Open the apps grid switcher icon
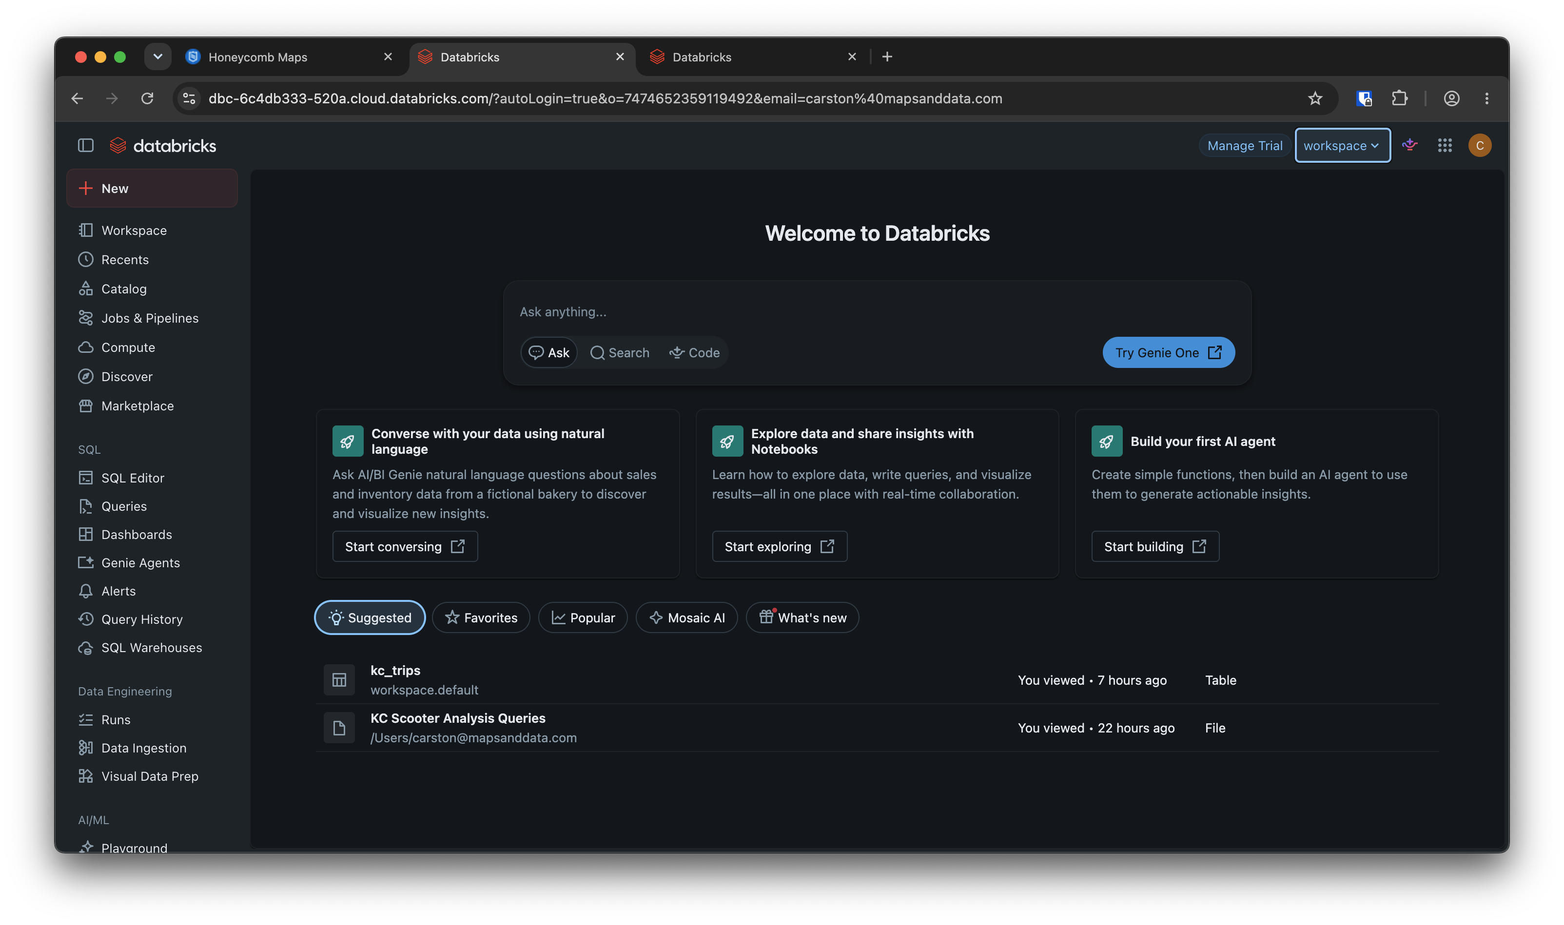 click(x=1445, y=145)
